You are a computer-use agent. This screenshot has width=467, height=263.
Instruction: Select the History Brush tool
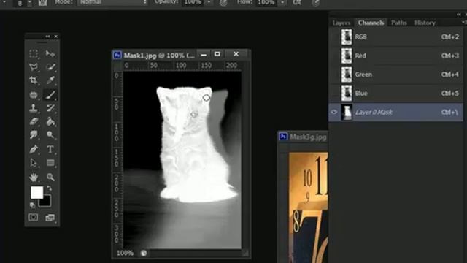tap(50, 108)
